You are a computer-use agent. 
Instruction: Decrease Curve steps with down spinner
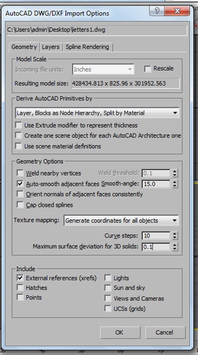175,238
